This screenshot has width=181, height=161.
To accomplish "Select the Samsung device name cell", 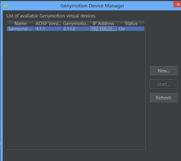I will [x=21, y=29].
